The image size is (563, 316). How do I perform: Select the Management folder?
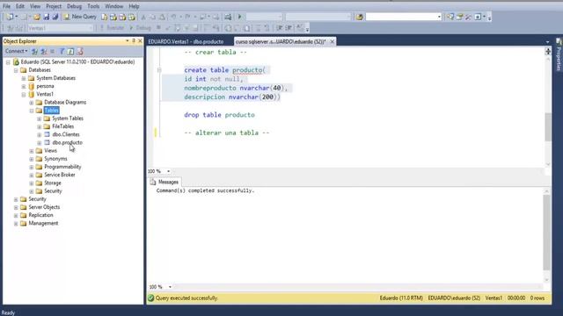tap(43, 223)
